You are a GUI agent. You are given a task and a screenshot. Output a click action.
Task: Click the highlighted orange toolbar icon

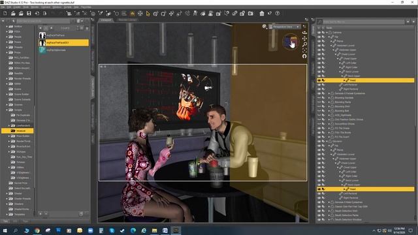[133, 13]
